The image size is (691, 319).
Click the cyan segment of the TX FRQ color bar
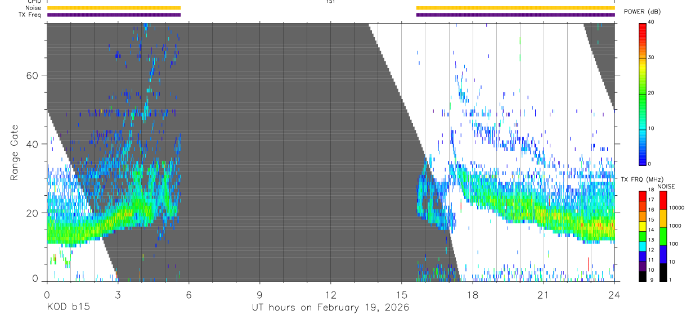(643, 246)
